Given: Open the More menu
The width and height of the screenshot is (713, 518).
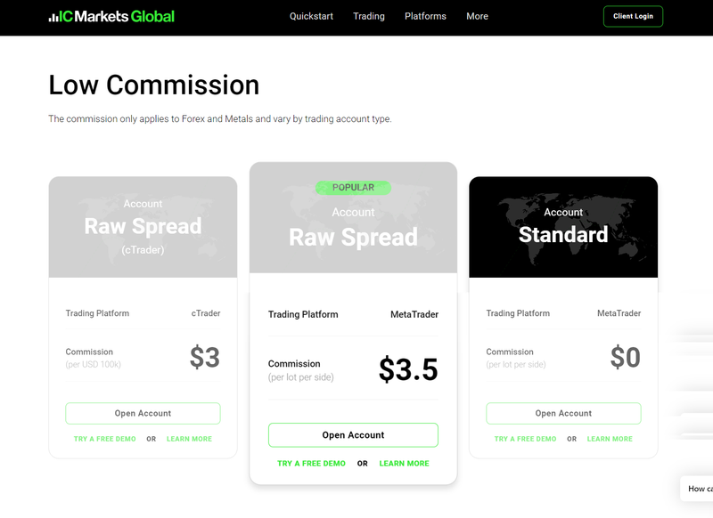Looking at the screenshot, I should click(477, 16).
